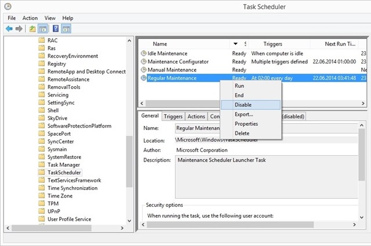This screenshot has width=371, height=246.
Task: Select the TextServicesFramework folder
Action: point(74,181)
